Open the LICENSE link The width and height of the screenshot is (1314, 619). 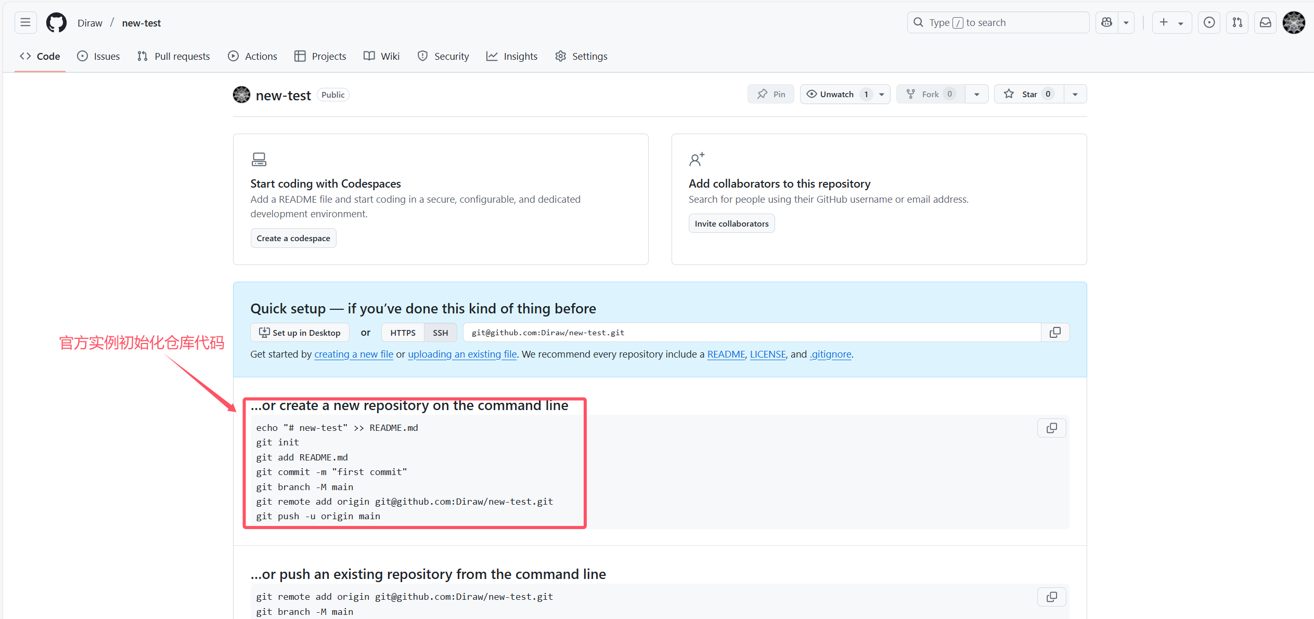(768, 354)
